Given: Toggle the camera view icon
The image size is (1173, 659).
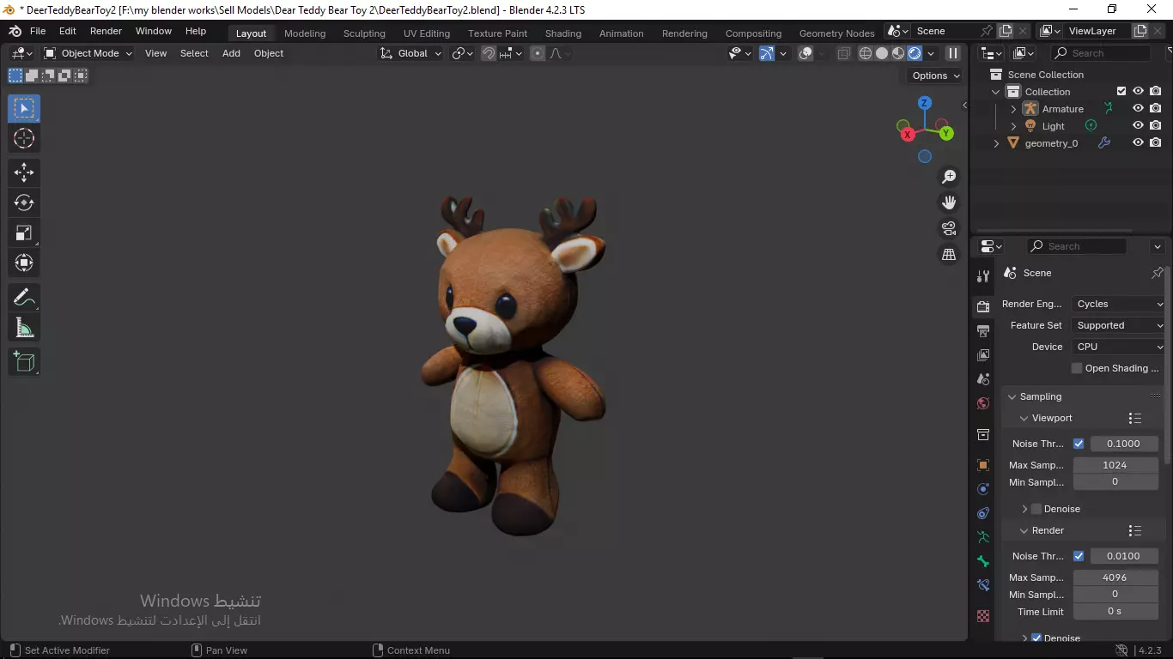Looking at the screenshot, I should pos(949,228).
